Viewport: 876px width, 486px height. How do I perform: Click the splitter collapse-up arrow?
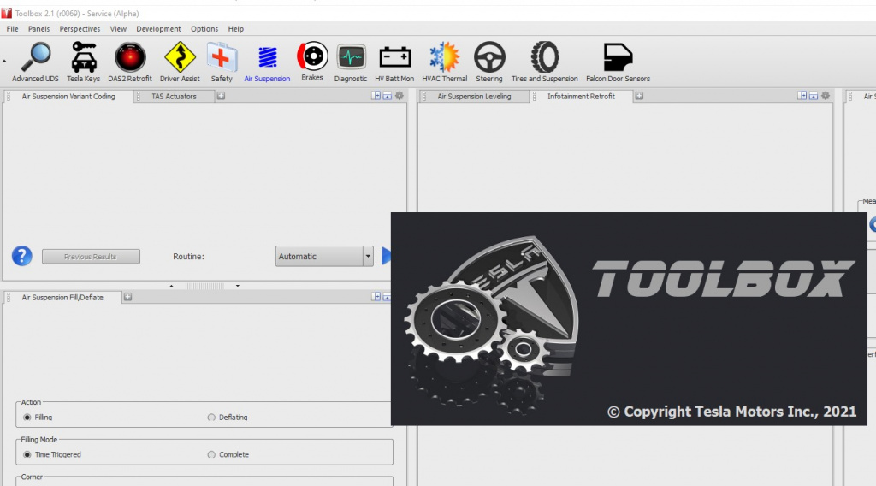(171, 286)
